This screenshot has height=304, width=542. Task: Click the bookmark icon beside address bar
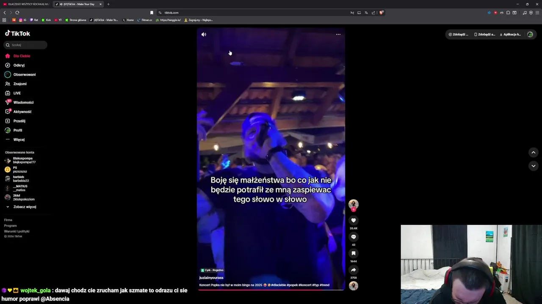pyautogui.click(x=152, y=13)
